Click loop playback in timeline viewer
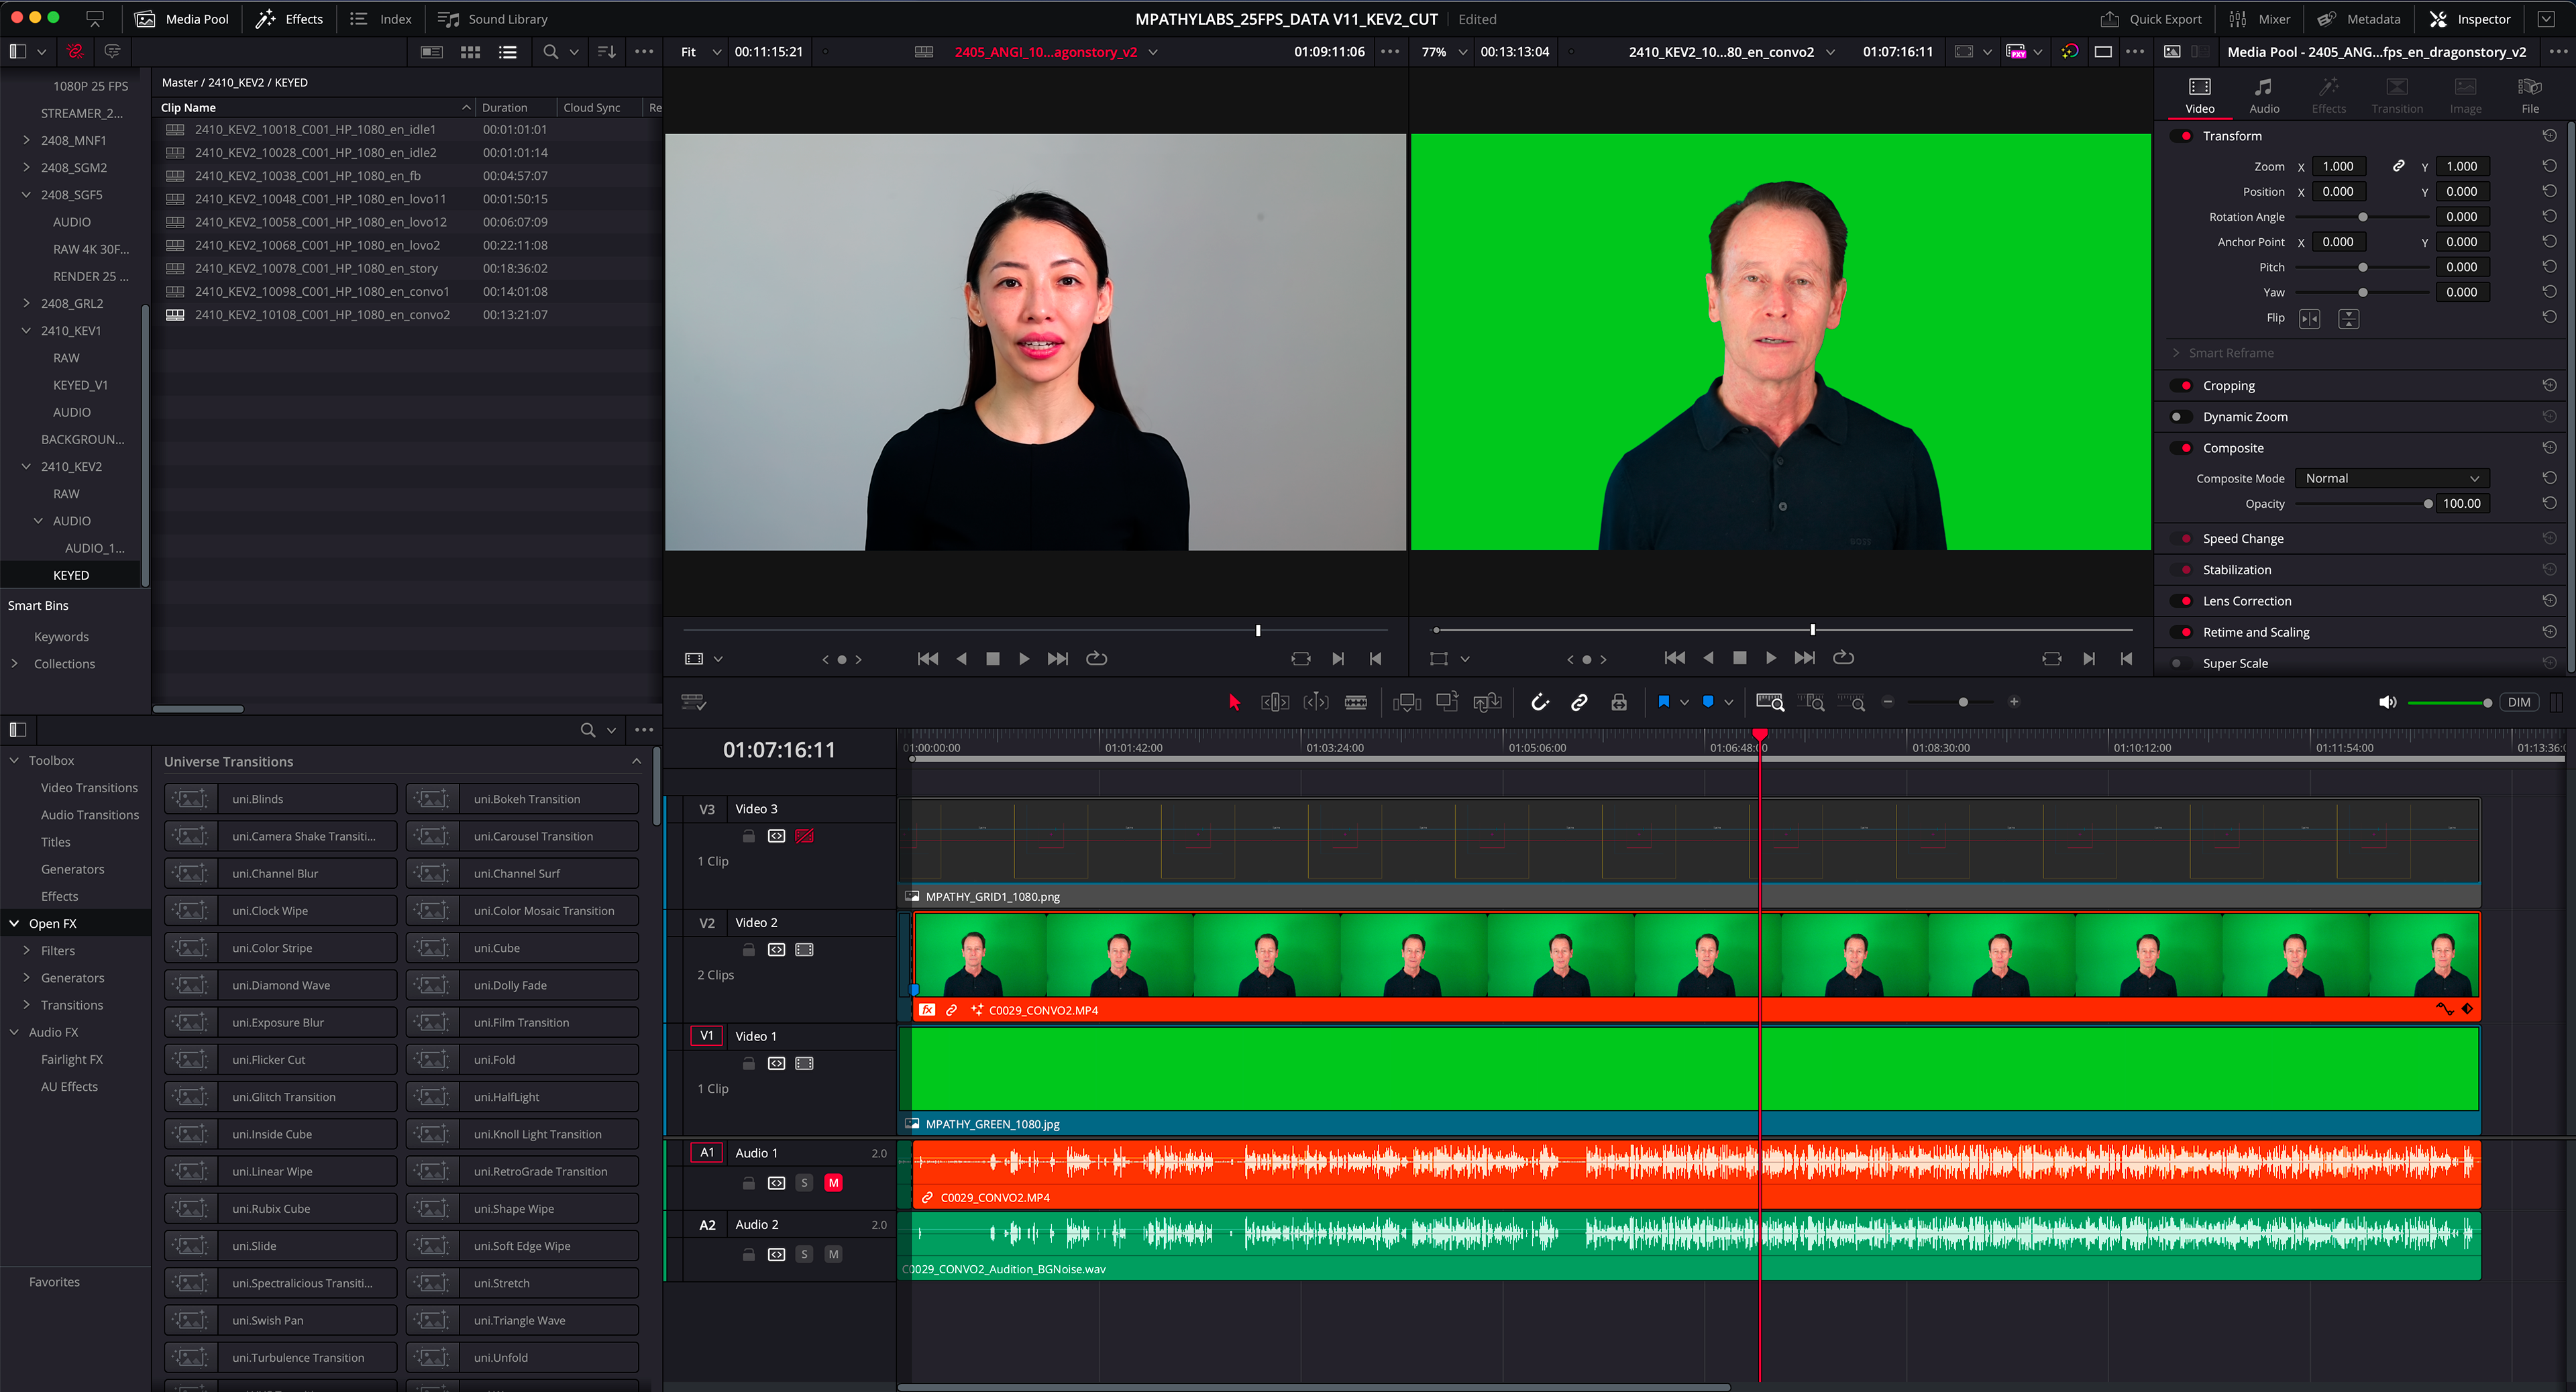The height and width of the screenshot is (1392, 2576). (x=1843, y=658)
